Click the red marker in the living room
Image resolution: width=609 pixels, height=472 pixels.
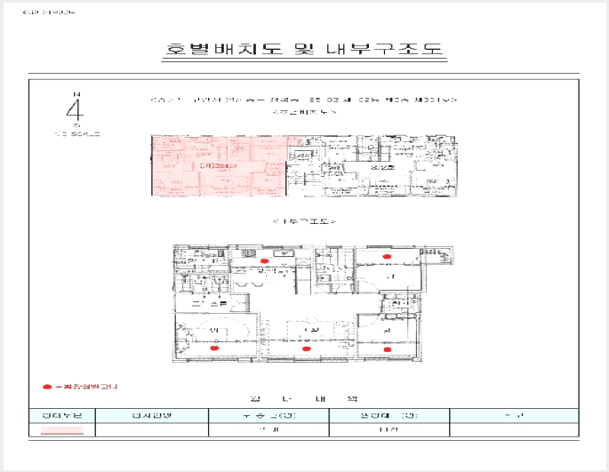307,348
